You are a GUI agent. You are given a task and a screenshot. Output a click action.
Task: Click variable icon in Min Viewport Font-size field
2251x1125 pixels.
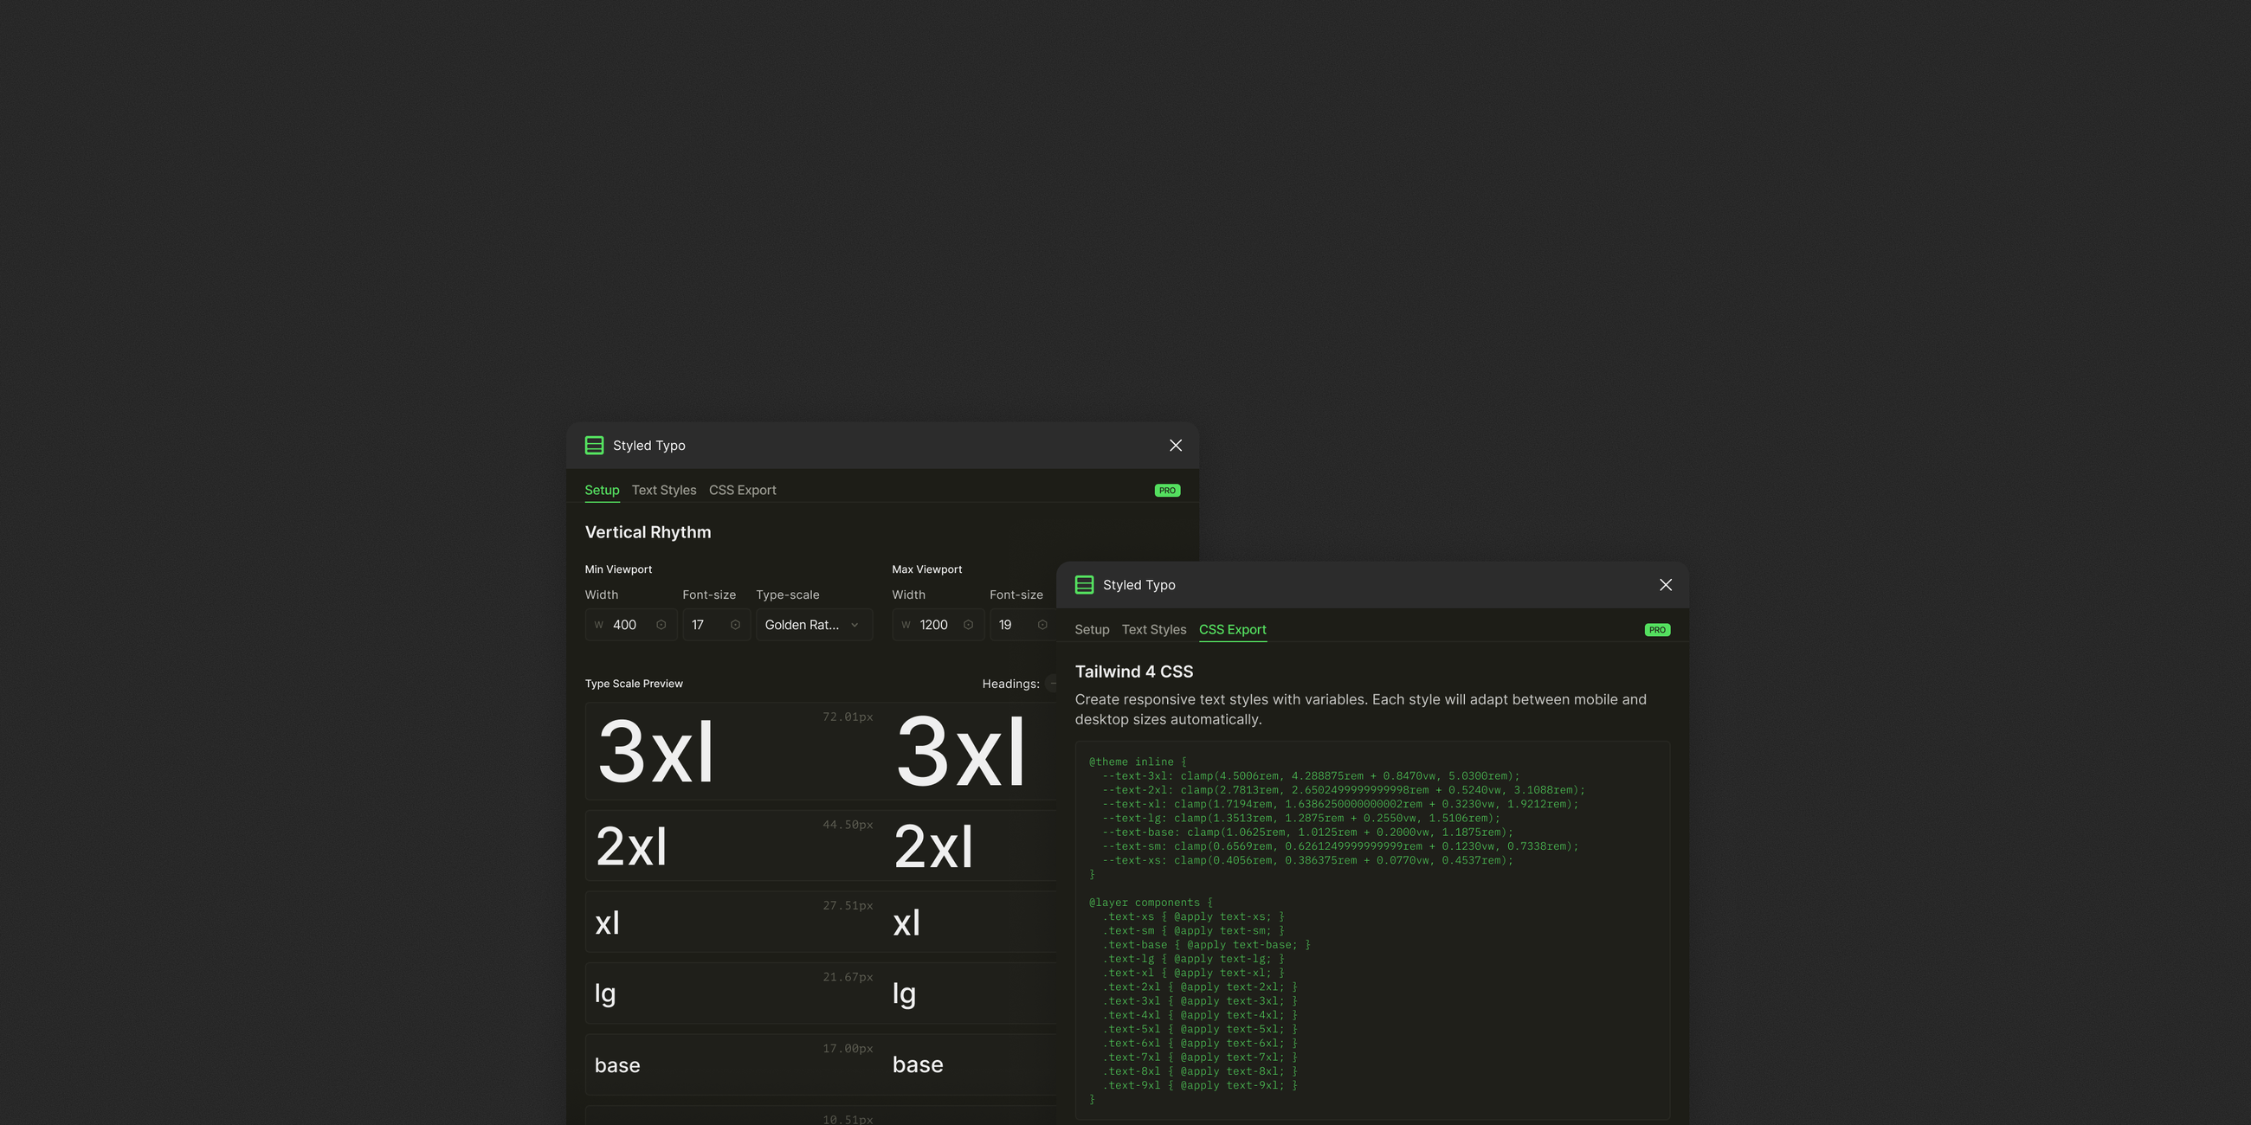click(735, 625)
